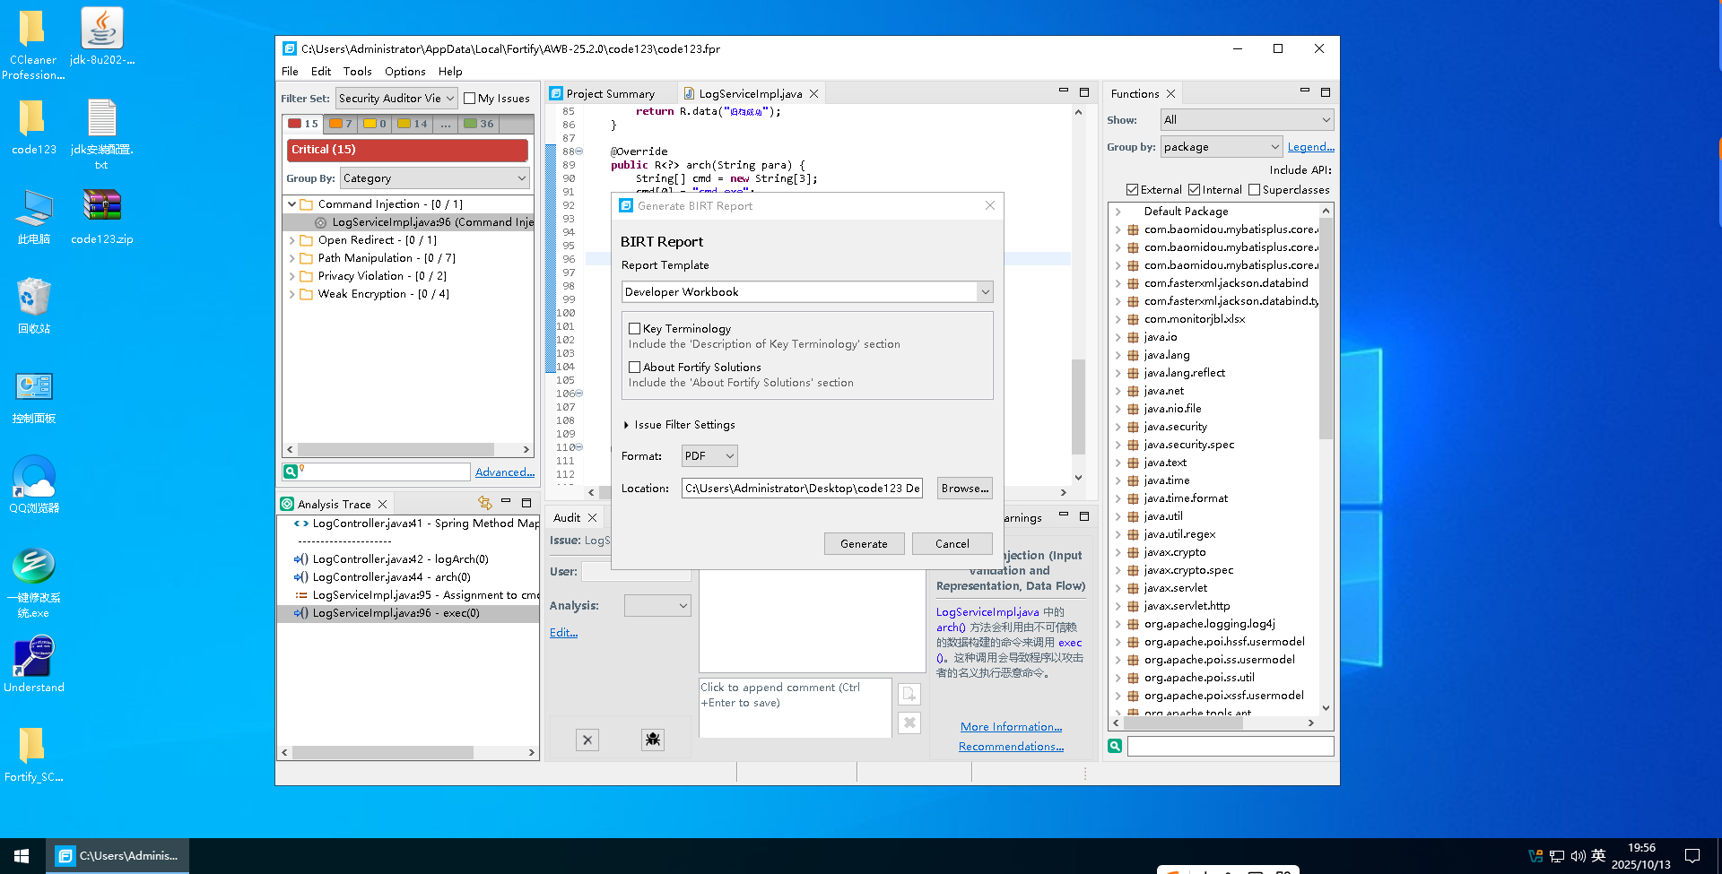Click the Analysis Trace sync arrows icon
The height and width of the screenshot is (874, 1722).
pyautogui.click(x=485, y=503)
